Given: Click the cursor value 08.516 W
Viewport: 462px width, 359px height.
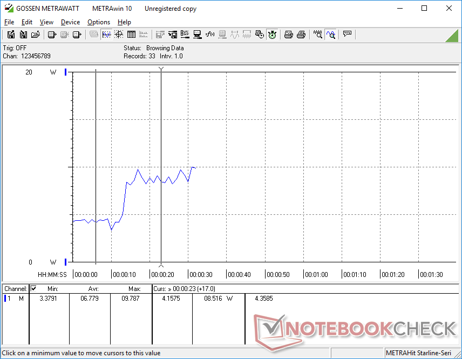Looking at the screenshot, I should [219, 299].
